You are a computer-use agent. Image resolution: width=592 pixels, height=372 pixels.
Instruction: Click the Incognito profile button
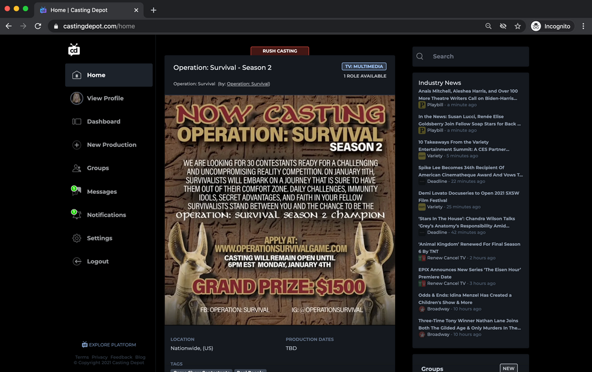551,26
